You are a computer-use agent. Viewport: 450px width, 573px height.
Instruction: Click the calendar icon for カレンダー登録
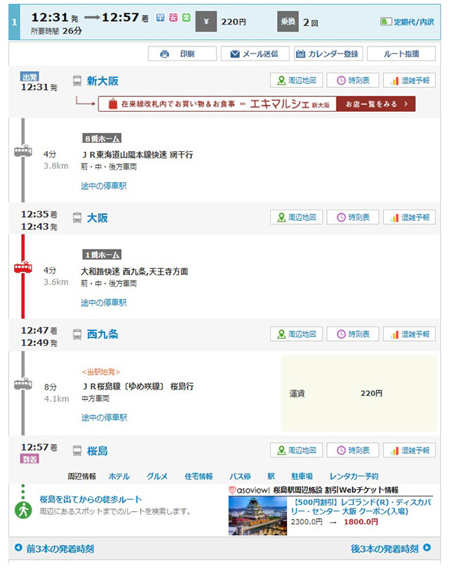coord(300,54)
